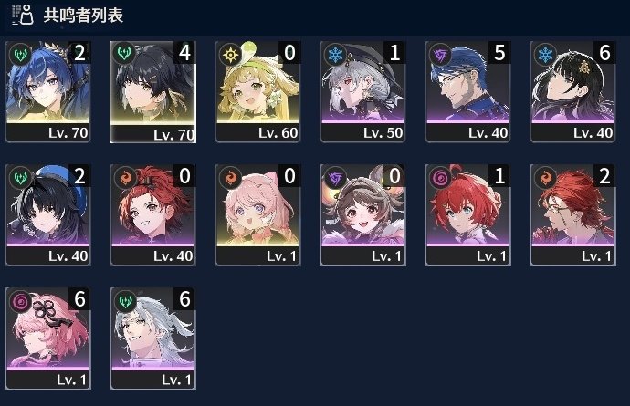
Task: Click the Lv. 50 label on gray-haired character
Action: (383, 133)
